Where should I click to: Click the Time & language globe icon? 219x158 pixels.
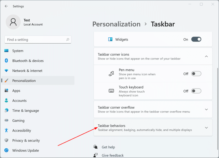[6, 110]
